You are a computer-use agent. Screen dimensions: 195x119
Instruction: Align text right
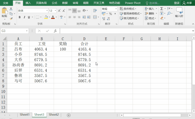[79, 17]
